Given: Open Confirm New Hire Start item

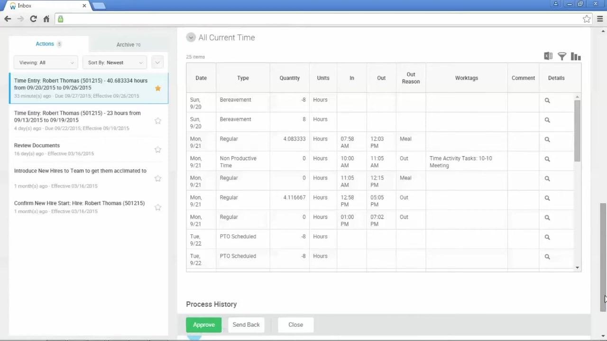Looking at the screenshot, I should [x=88, y=207].
